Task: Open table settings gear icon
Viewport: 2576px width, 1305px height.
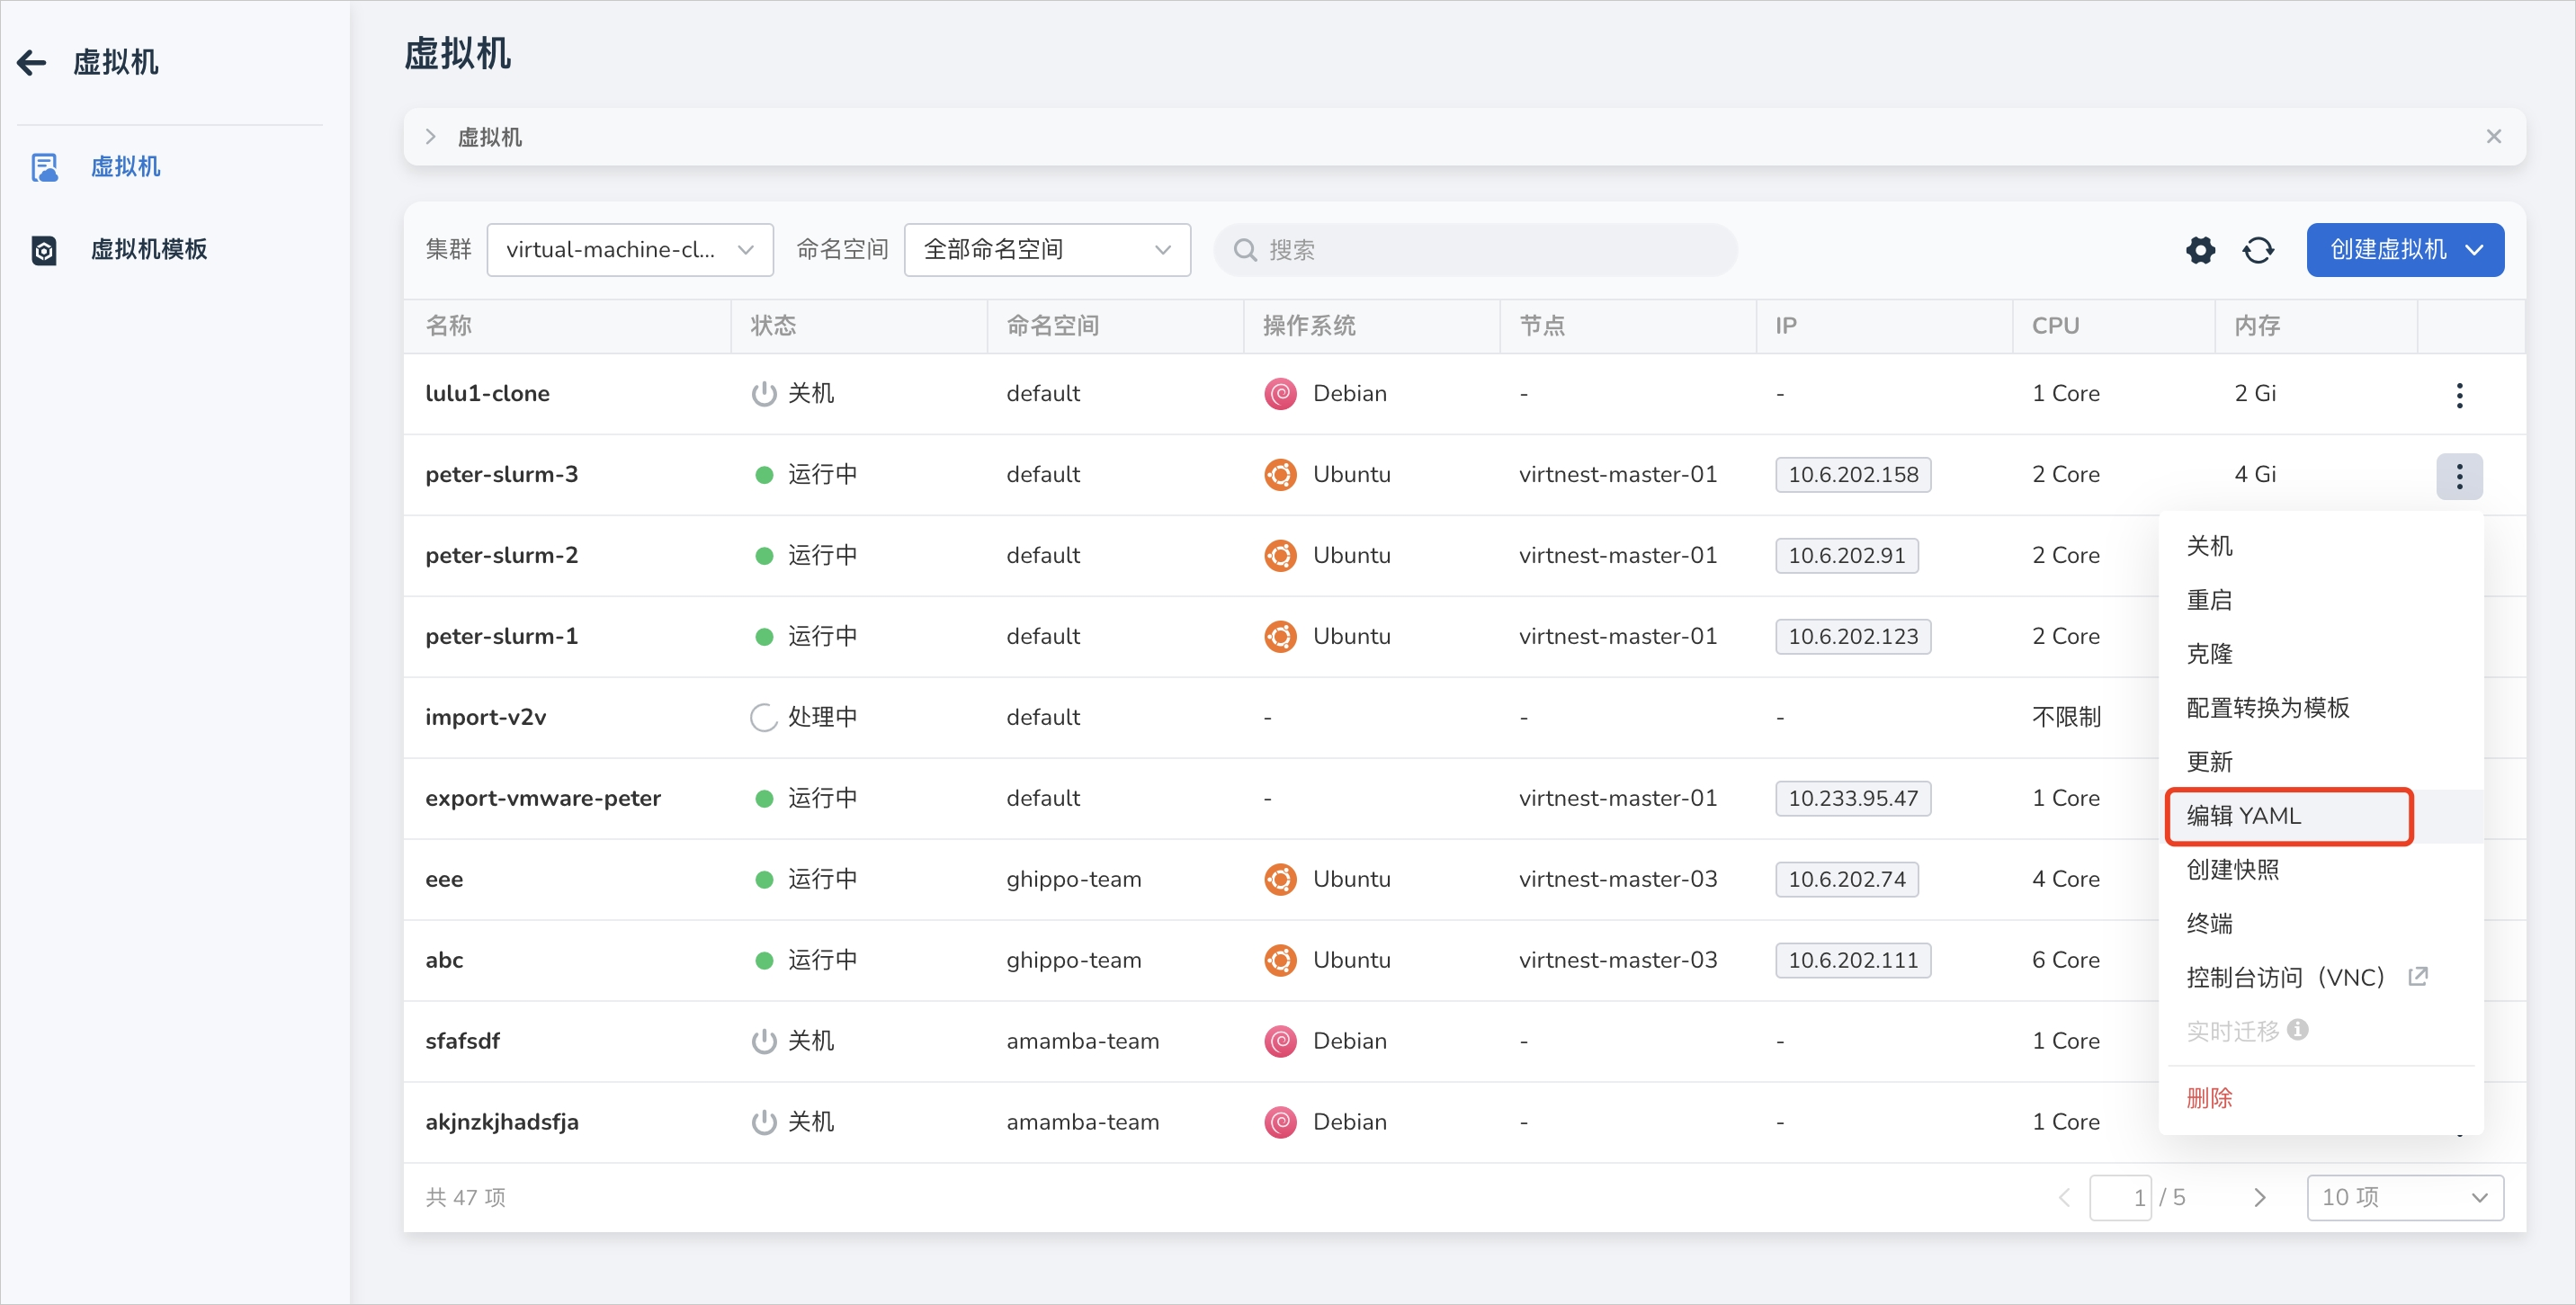Action: tap(2200, 250)
